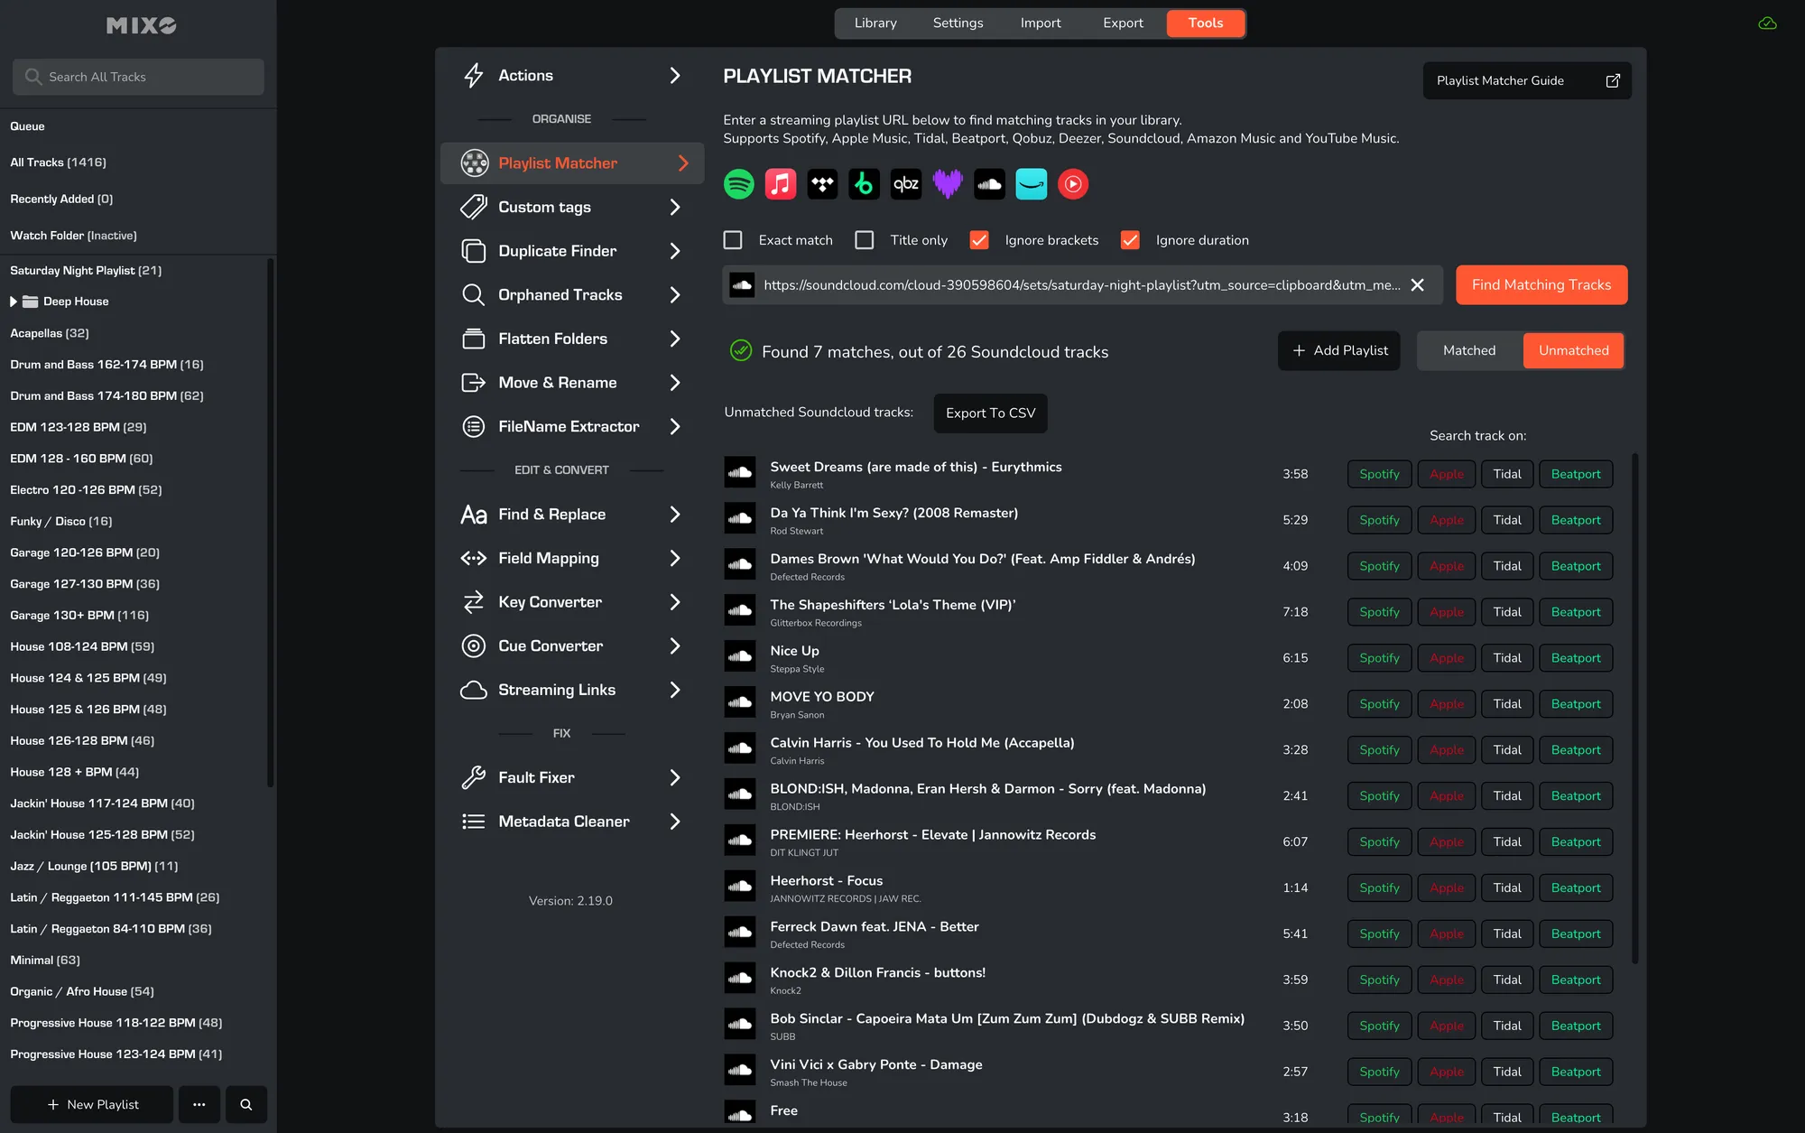Select the Qobuz qbz icon
Image resolution: width=1805 pixels, height=1133 pixels.
[x=905, y=184]
